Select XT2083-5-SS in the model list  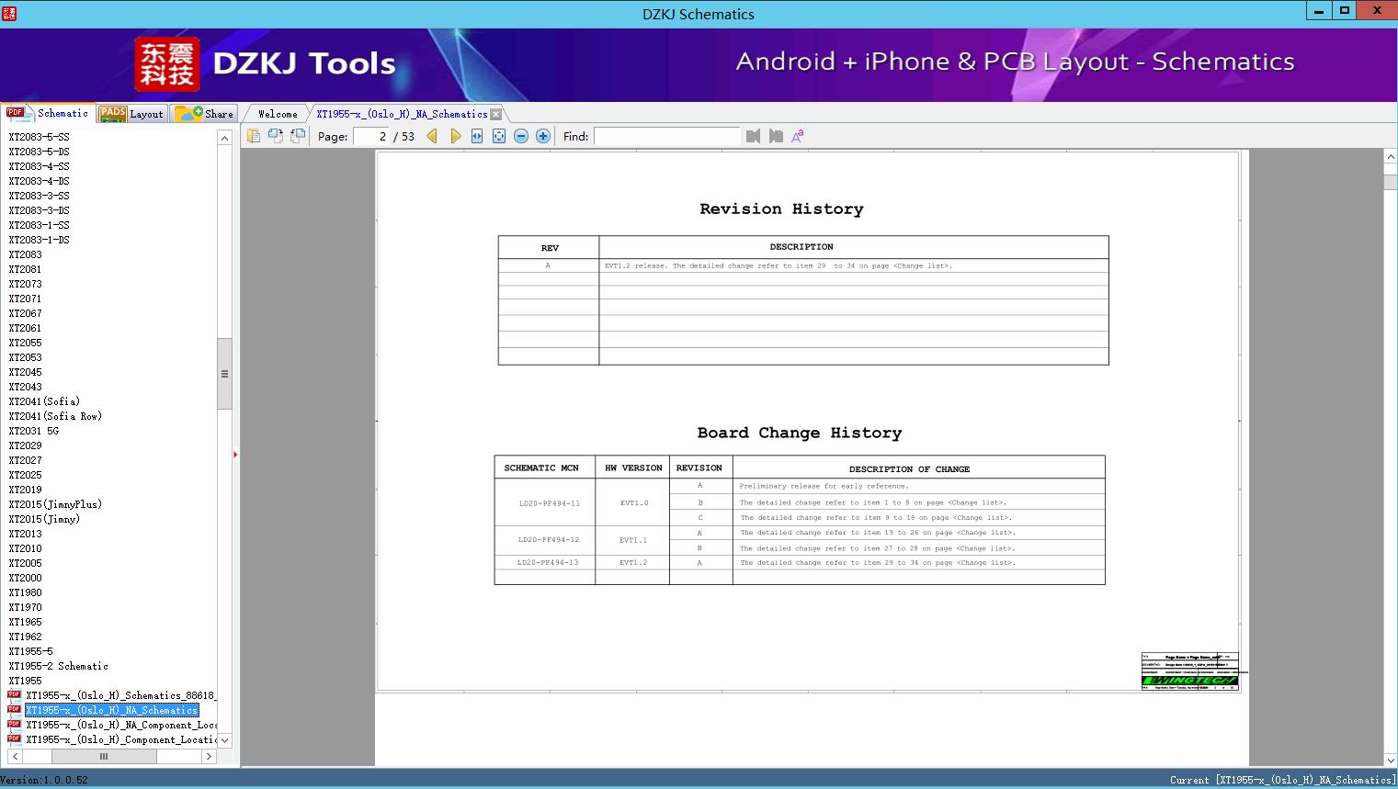pos(40,137)
